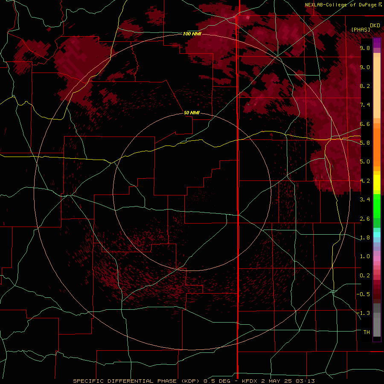Screen dimensions: 384x384
Task: Select the yellow segment of color bar
Action: pyautogui.click(x=377, y=183)
